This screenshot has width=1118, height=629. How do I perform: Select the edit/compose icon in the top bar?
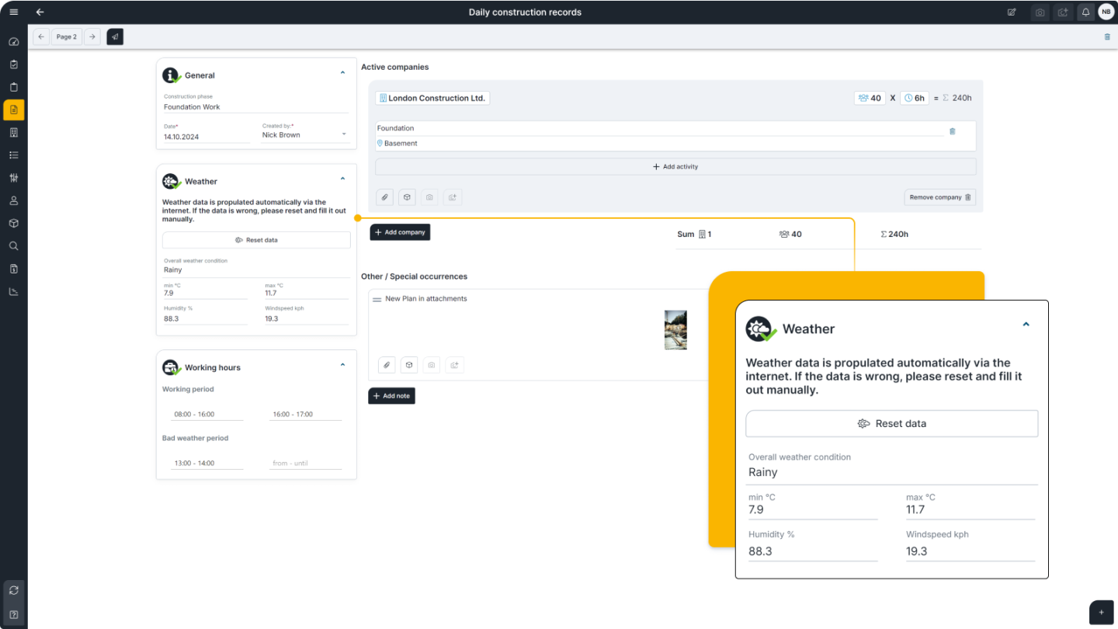tap(1012, 12)
